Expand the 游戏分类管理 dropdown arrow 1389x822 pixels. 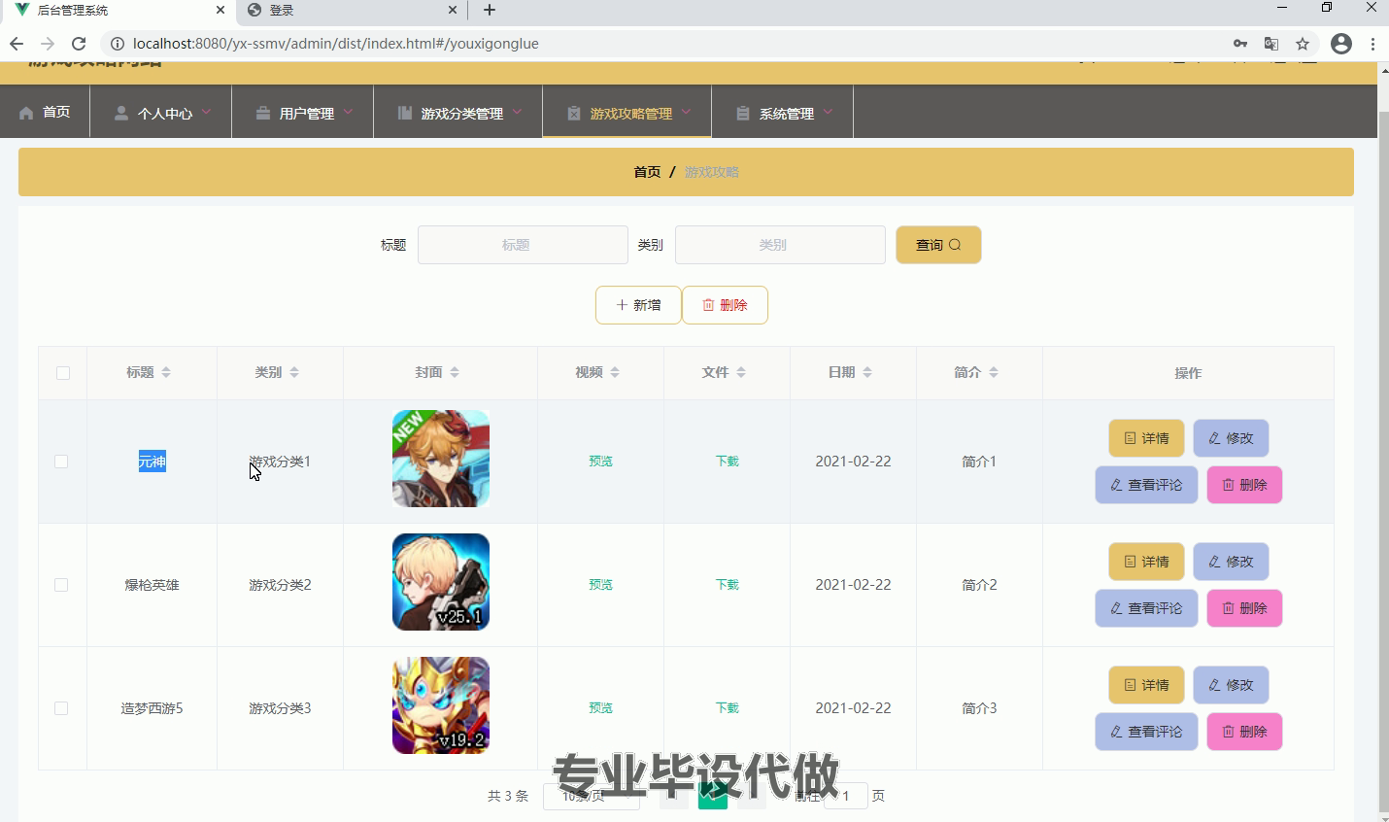tap(517, 112)
